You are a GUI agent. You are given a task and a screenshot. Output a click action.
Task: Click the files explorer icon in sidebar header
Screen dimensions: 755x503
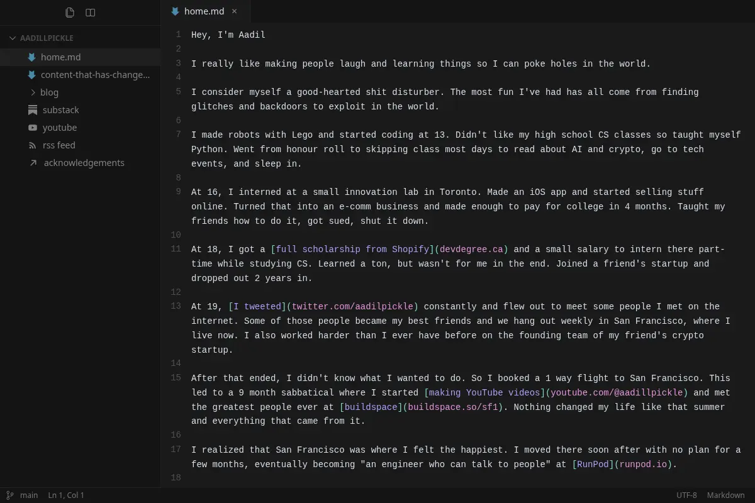70,13
